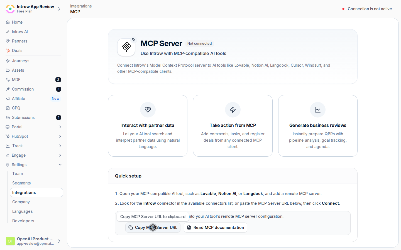The height and width of the screenshot is (250, 401).
Task: Collapse the Settings submenu chevron
Action: coord(60,165)
